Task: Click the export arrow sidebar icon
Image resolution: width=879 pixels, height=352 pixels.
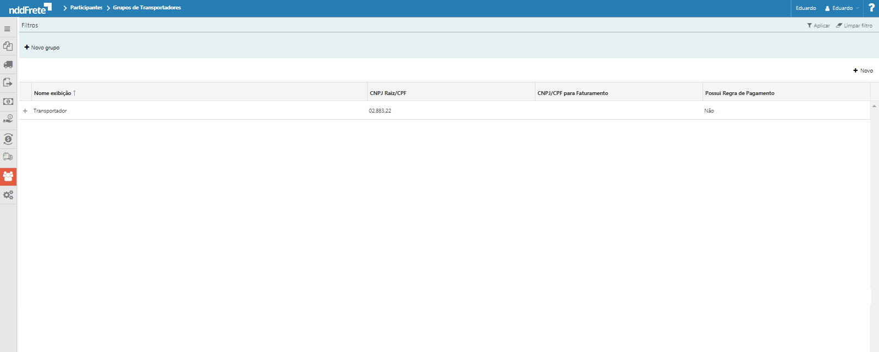Action: point(8,83)
